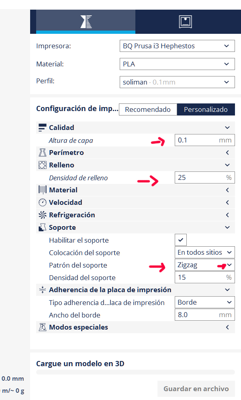Image resolution: width=241 pixels, height=400 pixels.
Task: Click the Velocidad speedometer icon
Action: click(x=43, y=202)
